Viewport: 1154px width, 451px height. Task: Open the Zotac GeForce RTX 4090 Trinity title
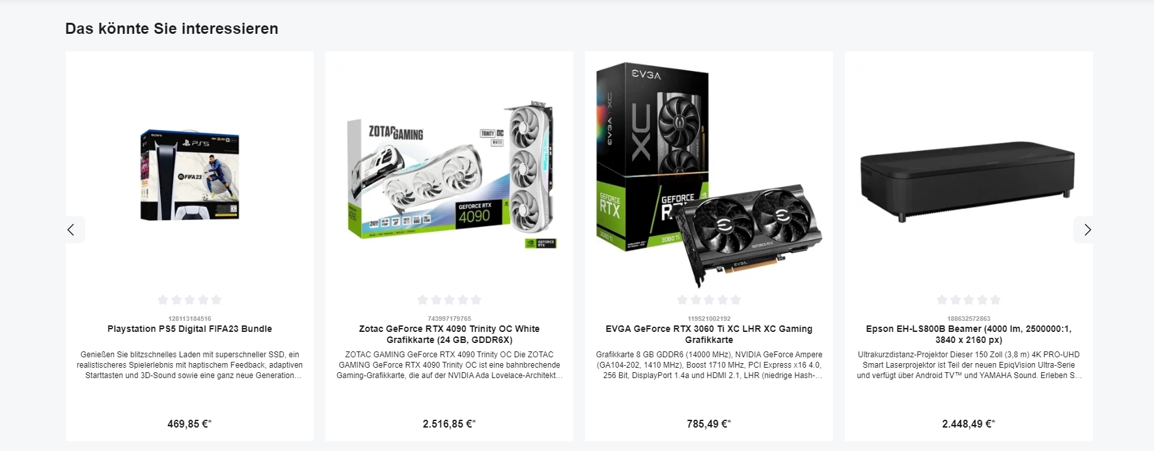(449, 335)
